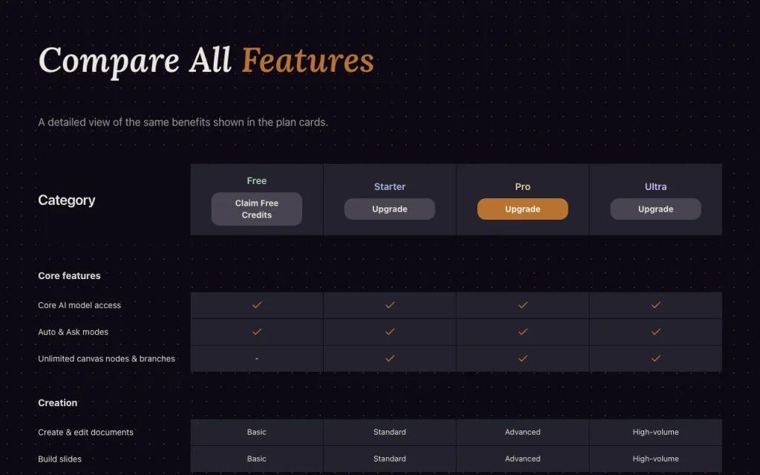Click Standard in the Create & edit documents row
The width and height of the screenshot is (760, 475).
(x=390, y=432)
